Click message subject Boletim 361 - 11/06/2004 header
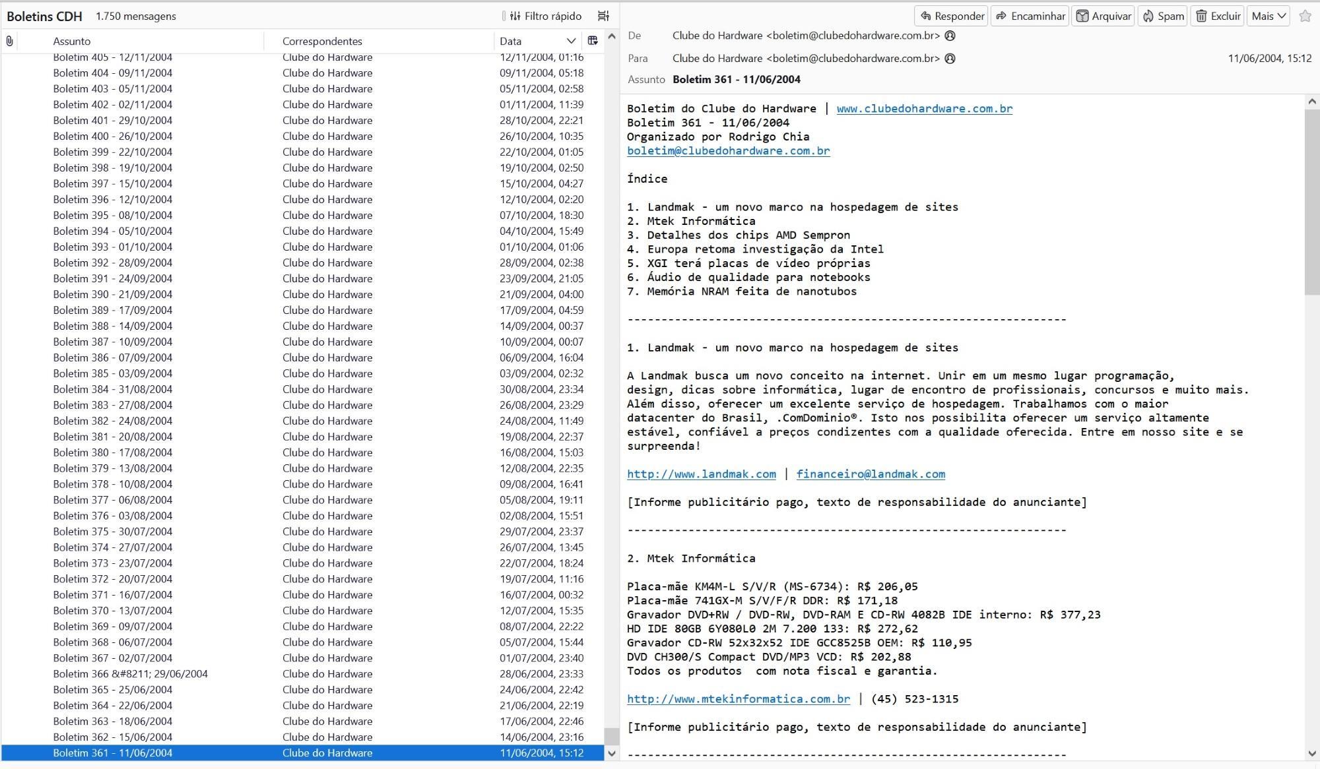This screenshot has height=769, width=1320. tap(737, 79)
